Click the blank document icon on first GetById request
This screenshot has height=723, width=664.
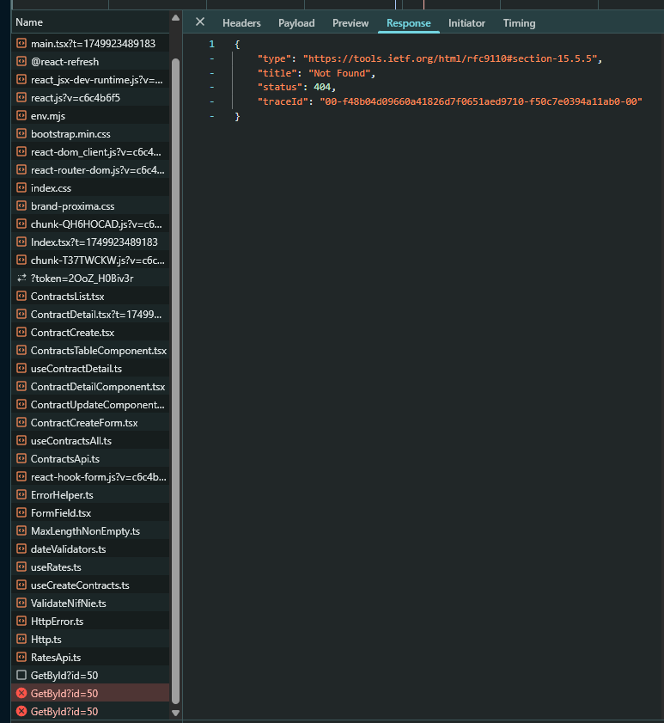tap(21, 676)
